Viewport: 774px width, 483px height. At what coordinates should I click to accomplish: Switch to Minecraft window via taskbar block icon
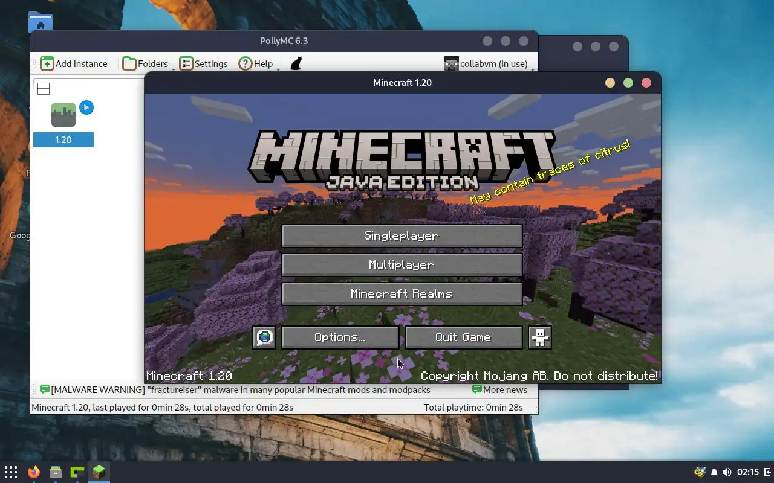99,472
